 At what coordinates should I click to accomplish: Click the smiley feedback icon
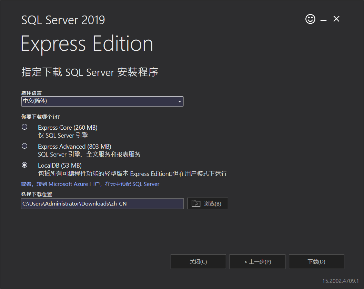click(x=310, y=19)
